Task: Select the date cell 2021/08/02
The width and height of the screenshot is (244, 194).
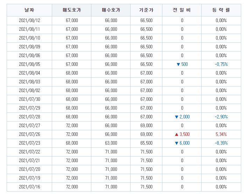Action: coord(29,90)
